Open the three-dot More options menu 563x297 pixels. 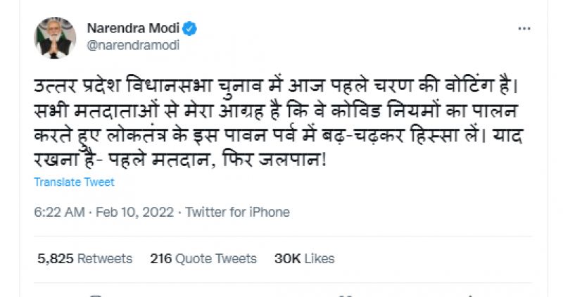point(524,29)
